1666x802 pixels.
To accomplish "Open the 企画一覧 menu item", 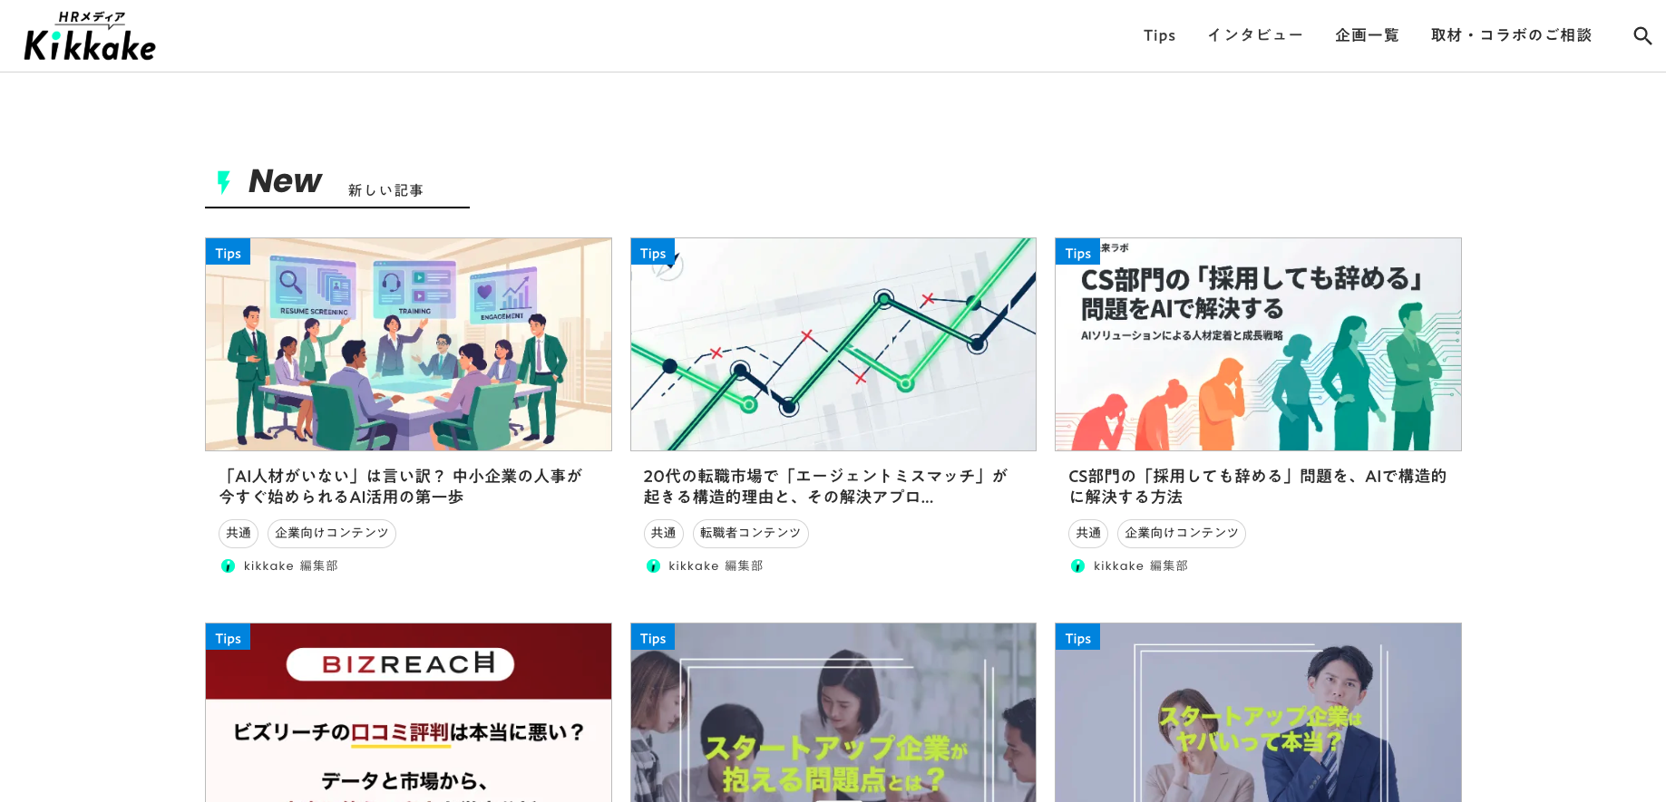I will [1367, 35].
